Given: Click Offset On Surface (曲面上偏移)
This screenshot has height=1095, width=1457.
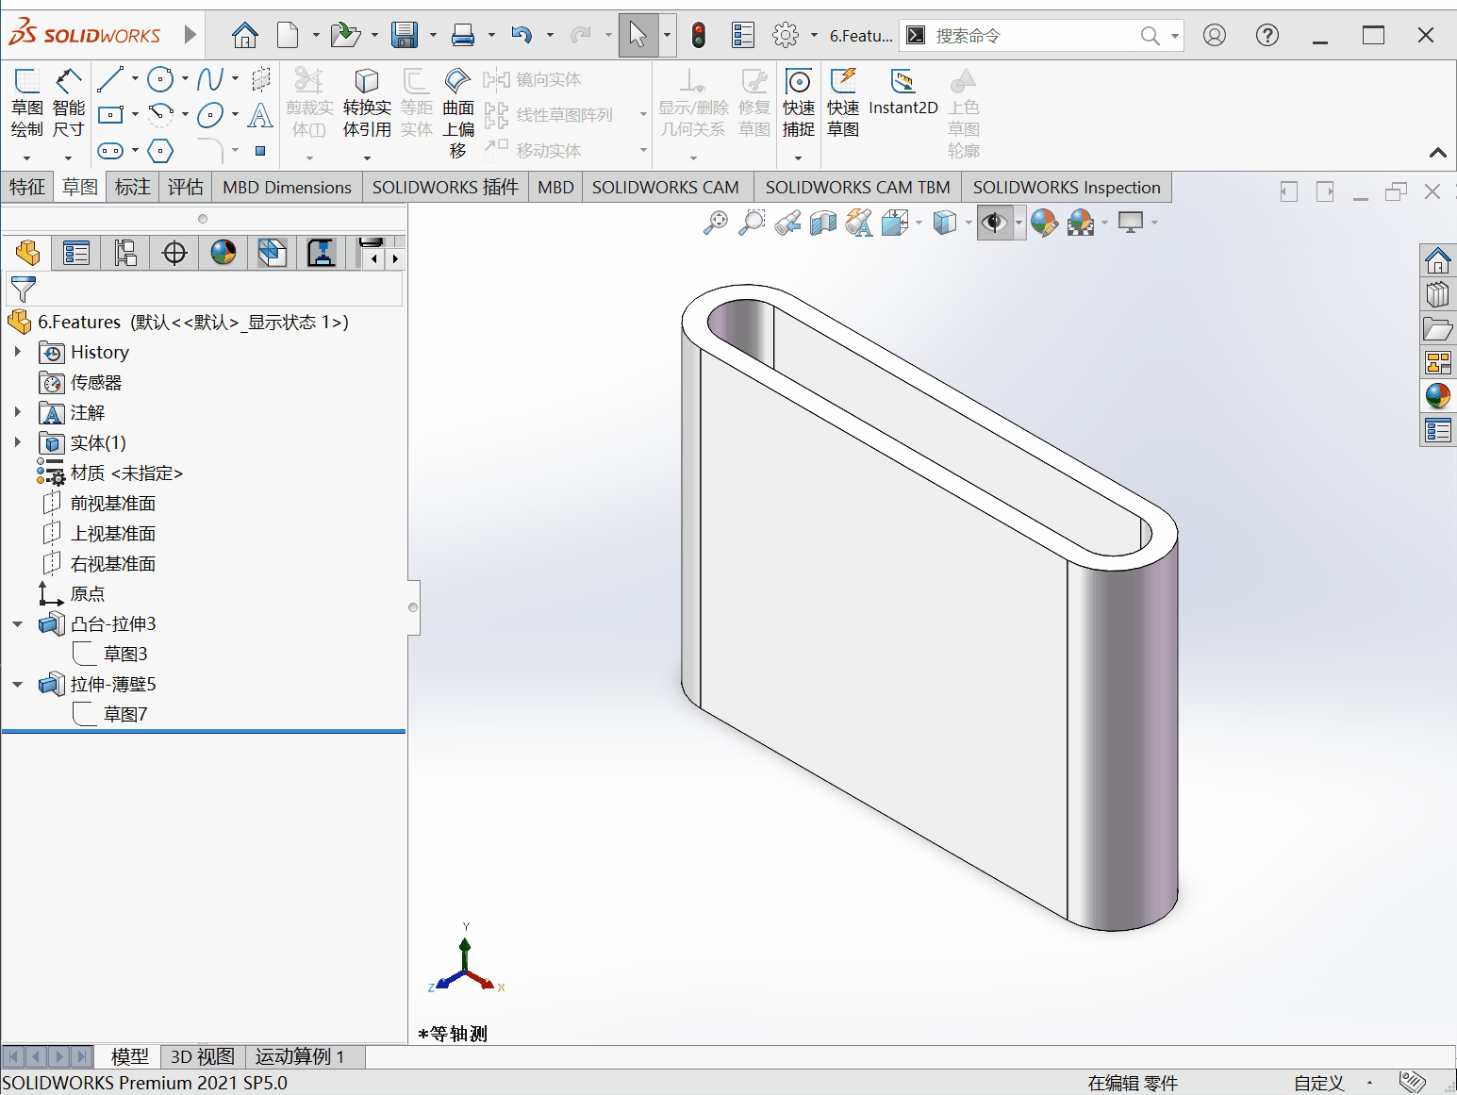Looking at the screenshot, I should click(x=458, y=113).
